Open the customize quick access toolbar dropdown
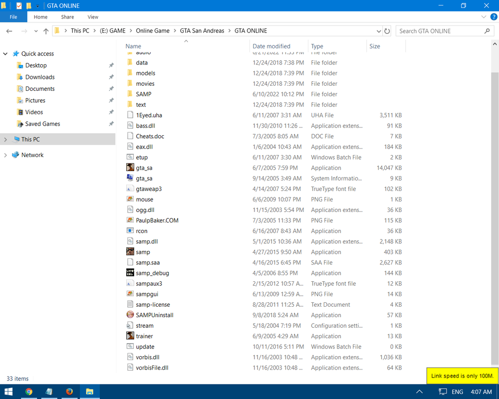The width and height of the screenshot is (499, 399). tap(37, 5)
